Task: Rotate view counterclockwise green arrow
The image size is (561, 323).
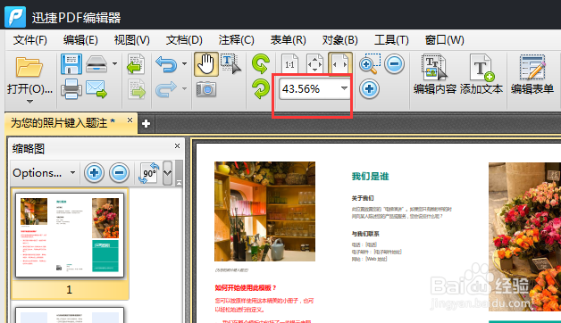Action: [261, 63]
